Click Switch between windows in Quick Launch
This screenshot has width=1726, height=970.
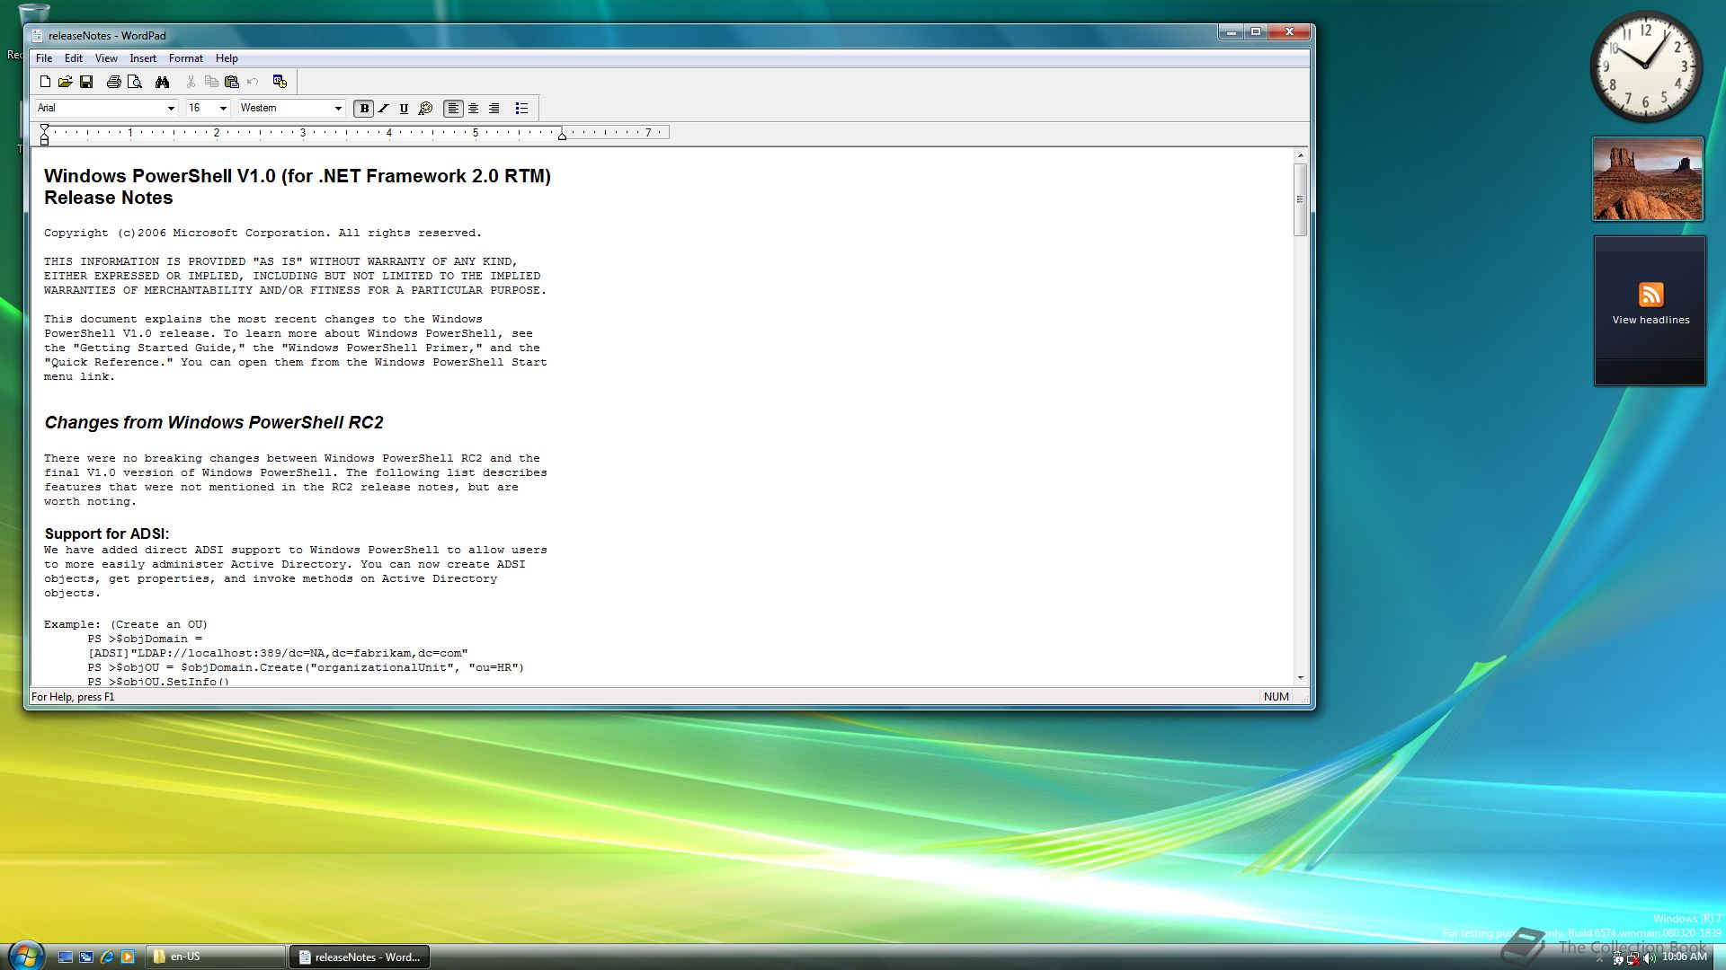(x=86, y=957)
